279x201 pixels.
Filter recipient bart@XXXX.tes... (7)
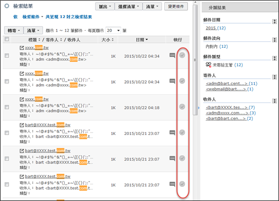[230, 107]
